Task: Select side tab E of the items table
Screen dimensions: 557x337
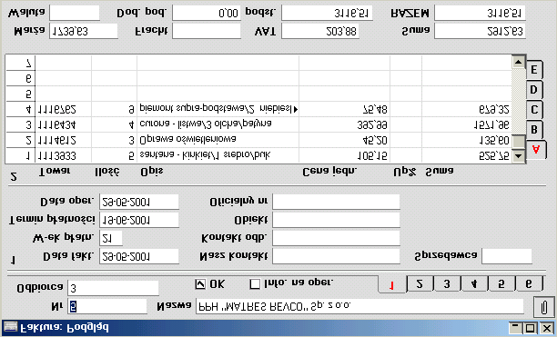Action: pyautogui.click(x=534, y=70)
